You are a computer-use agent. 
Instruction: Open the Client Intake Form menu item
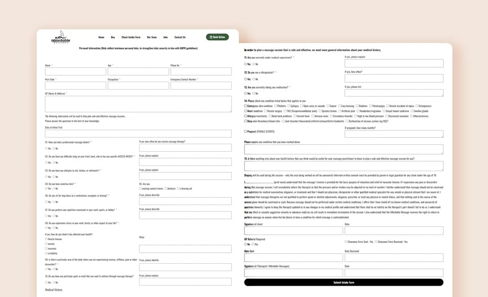pos(131,37)
